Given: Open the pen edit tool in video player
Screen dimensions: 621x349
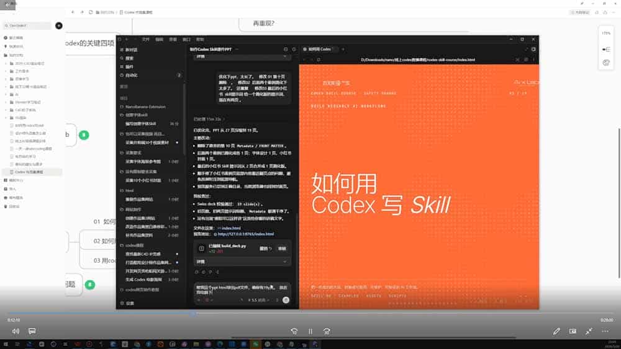Looking at the screenshot, I should 556,331.
